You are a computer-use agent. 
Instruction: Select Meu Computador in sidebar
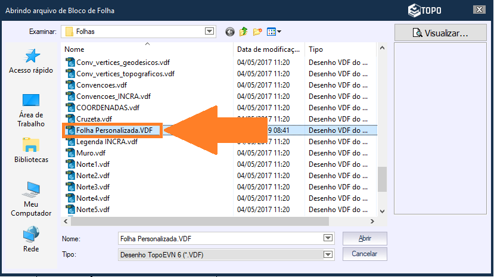pyautogui.click(x=31, y=200)
